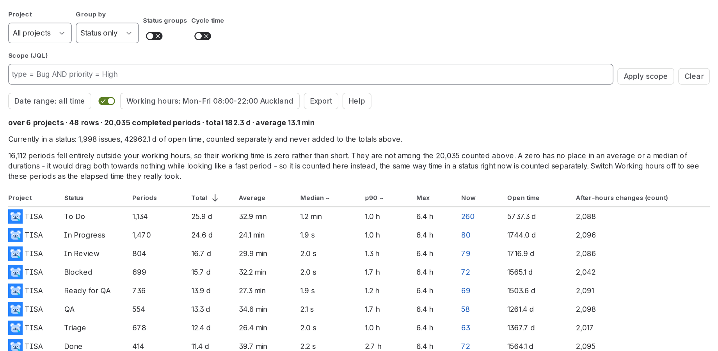Sort by After-hours changes (count) header
Image resolution: width=718 pixels, height=351 pixels.
(622, 198)
